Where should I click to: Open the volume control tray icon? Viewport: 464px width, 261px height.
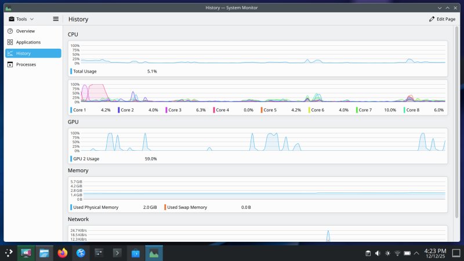[378, 253]
